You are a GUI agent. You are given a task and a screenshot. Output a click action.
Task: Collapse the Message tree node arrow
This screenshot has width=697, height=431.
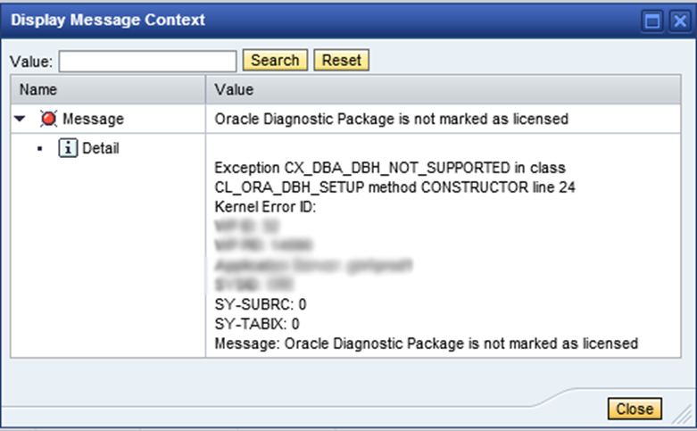(20, 119)
